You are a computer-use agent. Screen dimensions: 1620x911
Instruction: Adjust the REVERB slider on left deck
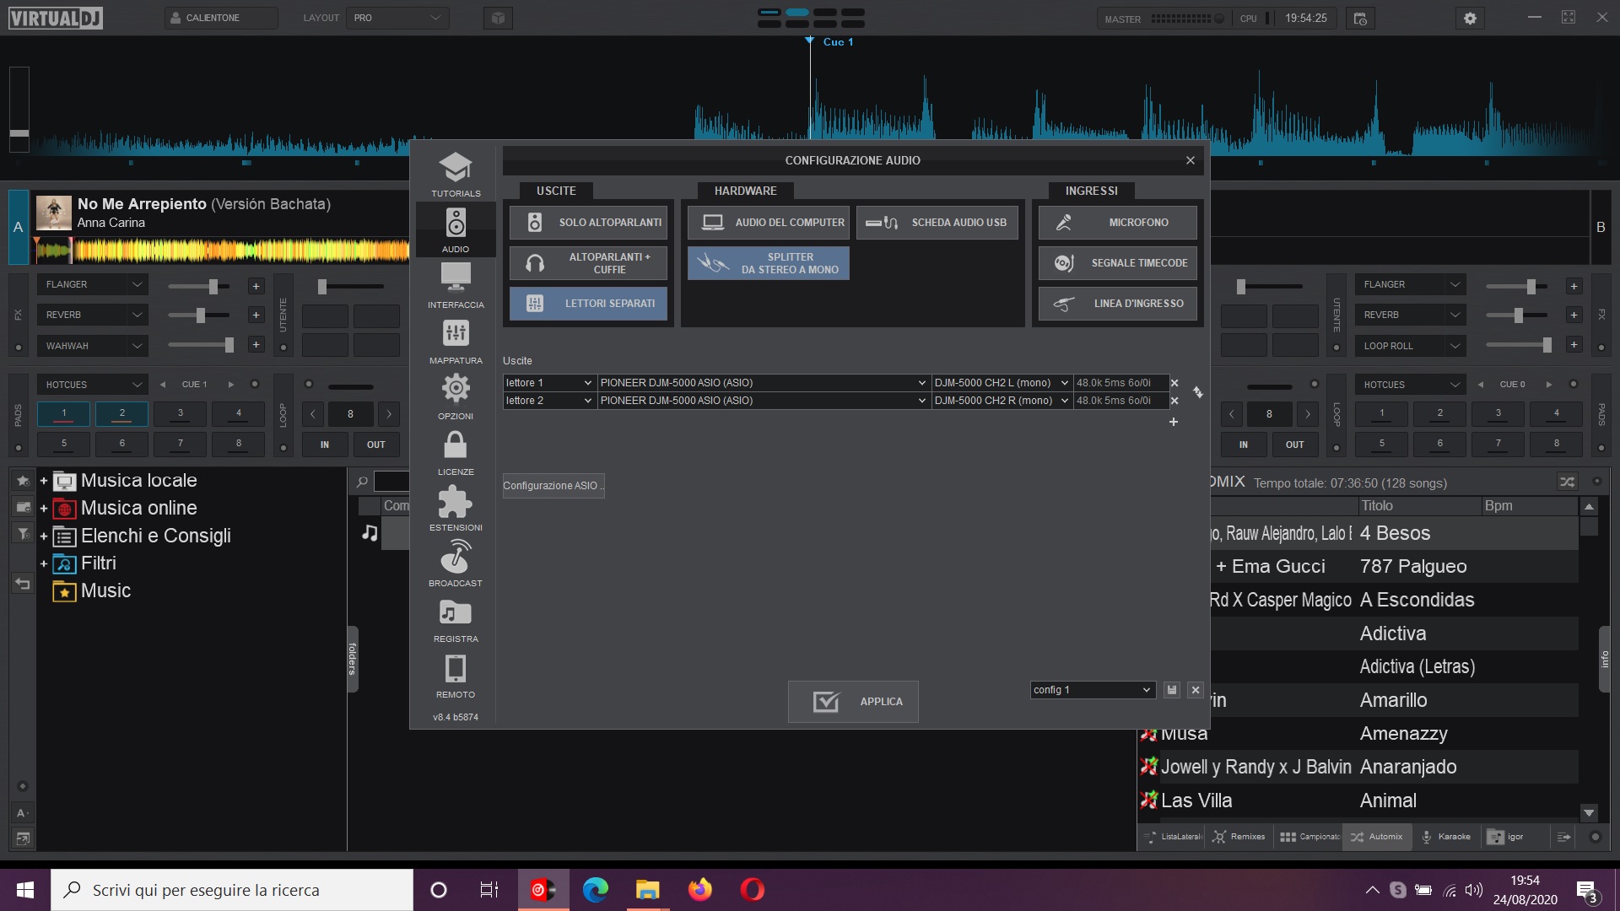click(x=199, y=316)
